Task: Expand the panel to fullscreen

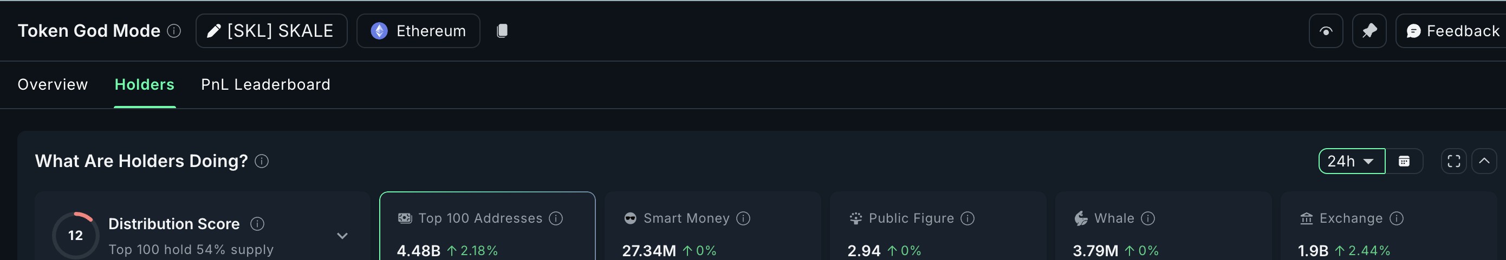Action: click(1454, 161)
